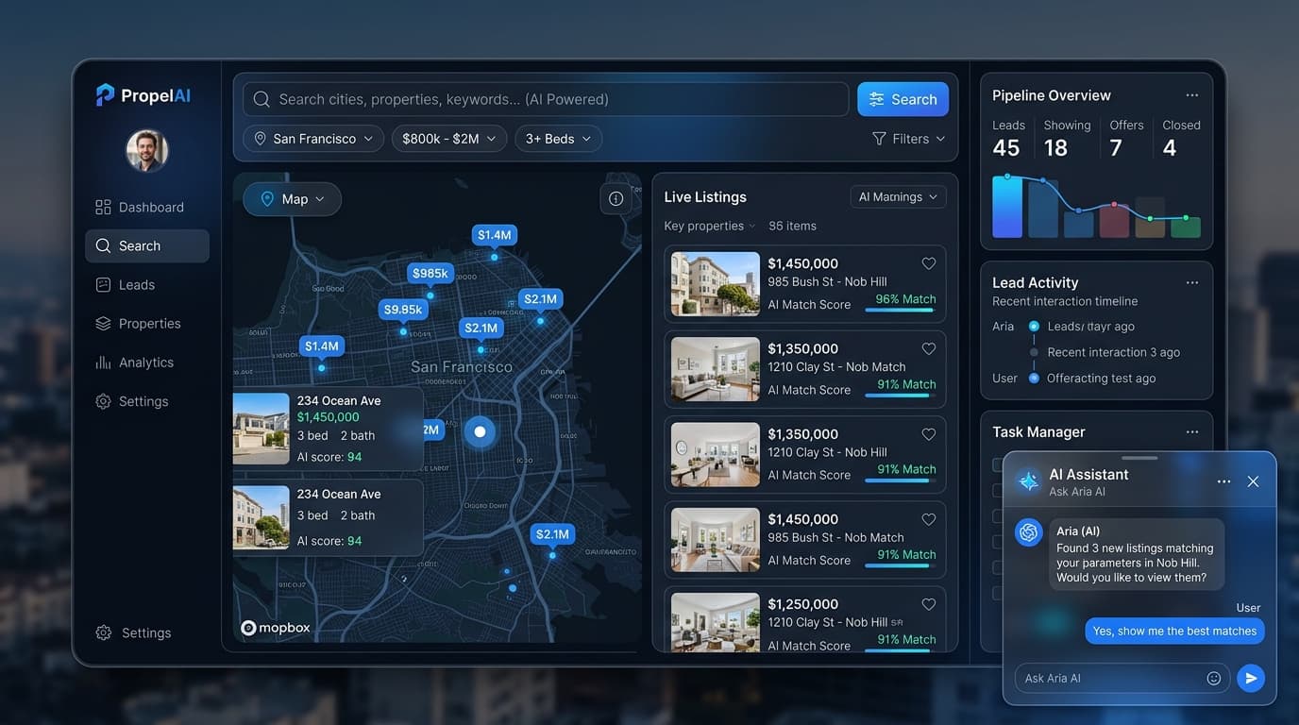
Task: Expand the Key properties selector
Action: click(x=710, y=226)
